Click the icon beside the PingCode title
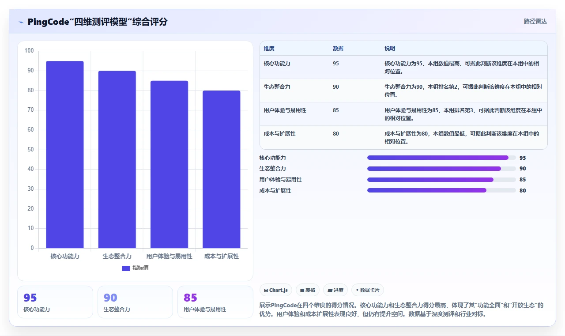The height and width of the screenshot is (336, 565). pyautogui.click(x=21, y=22)
